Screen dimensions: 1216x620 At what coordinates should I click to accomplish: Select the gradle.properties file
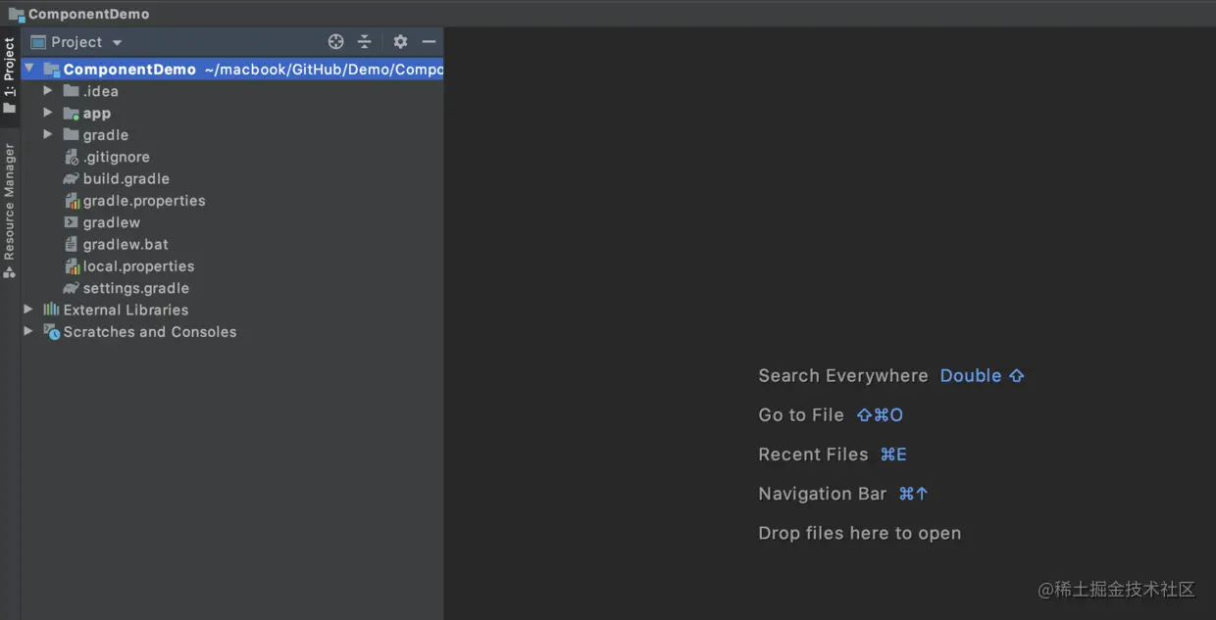click(x=144, y=201)
